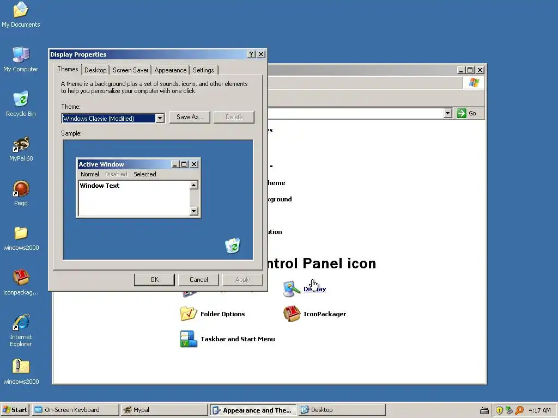558x418 pixels.
Task: Switch to the Themes tab
Action: pos(68,69)
